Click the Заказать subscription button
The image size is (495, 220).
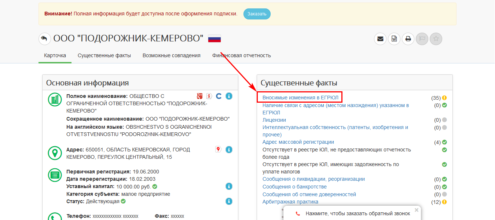(257, 14)
